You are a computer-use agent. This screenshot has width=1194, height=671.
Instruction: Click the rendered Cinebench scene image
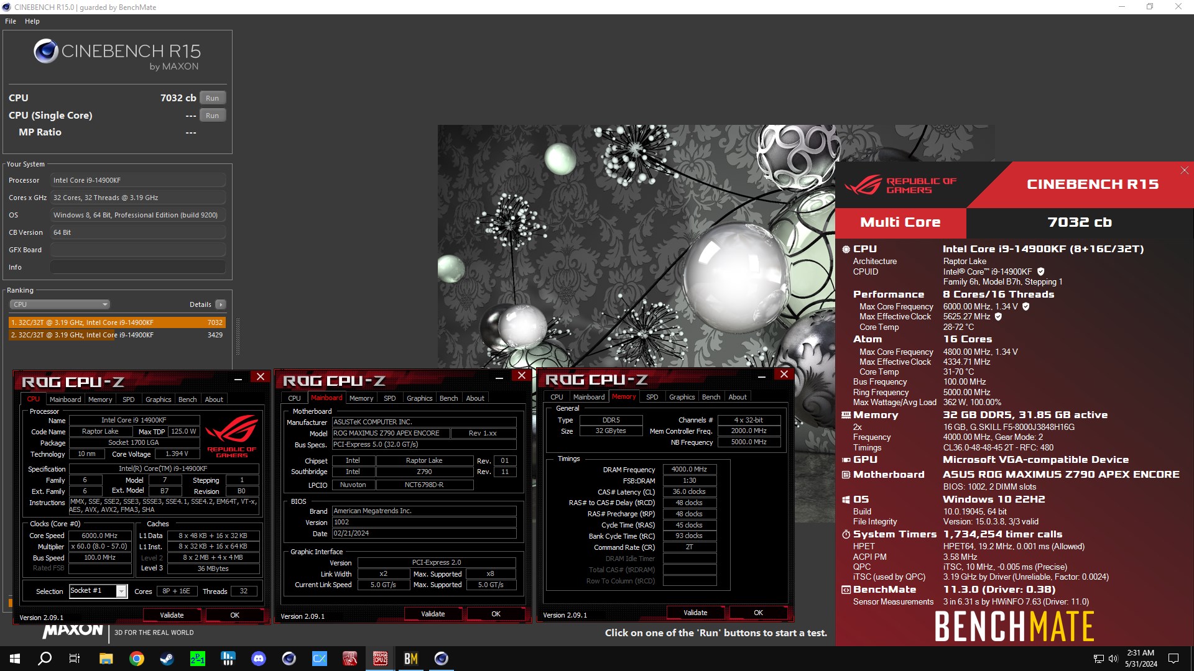(x=636, y=246)
